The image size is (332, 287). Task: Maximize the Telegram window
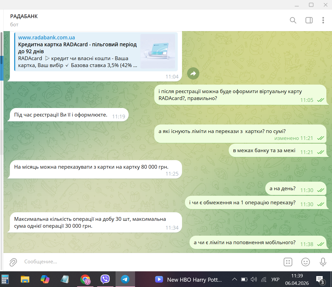click(x=311, y=5)
